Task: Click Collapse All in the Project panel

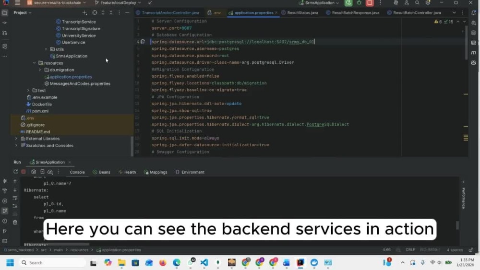Action: pyautogui.click(x=111, y=13)
